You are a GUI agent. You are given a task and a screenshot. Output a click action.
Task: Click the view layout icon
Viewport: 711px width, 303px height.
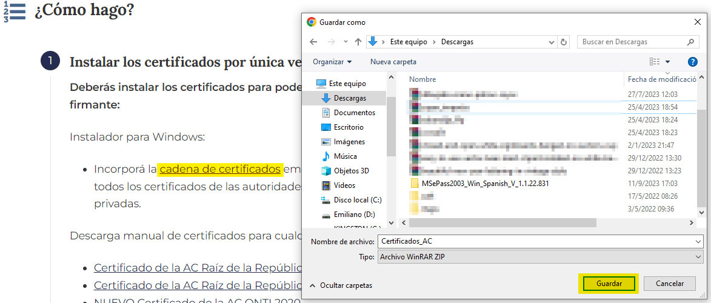(655, 62)
